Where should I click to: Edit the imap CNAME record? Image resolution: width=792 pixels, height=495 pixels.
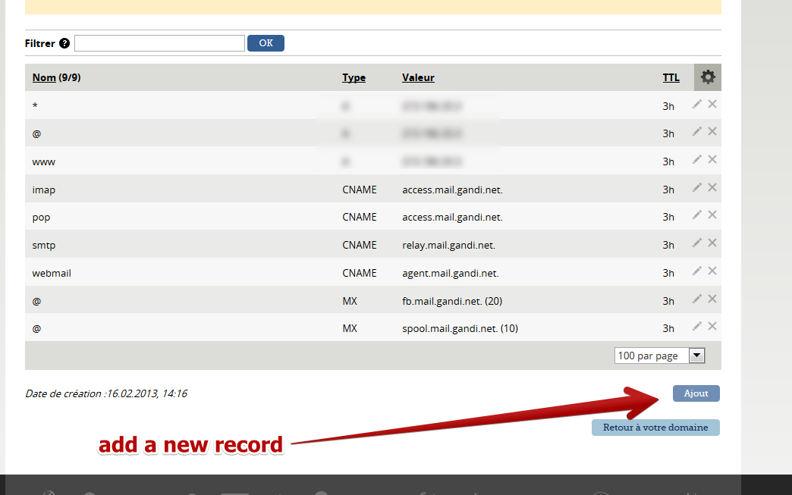coord(696,187)
